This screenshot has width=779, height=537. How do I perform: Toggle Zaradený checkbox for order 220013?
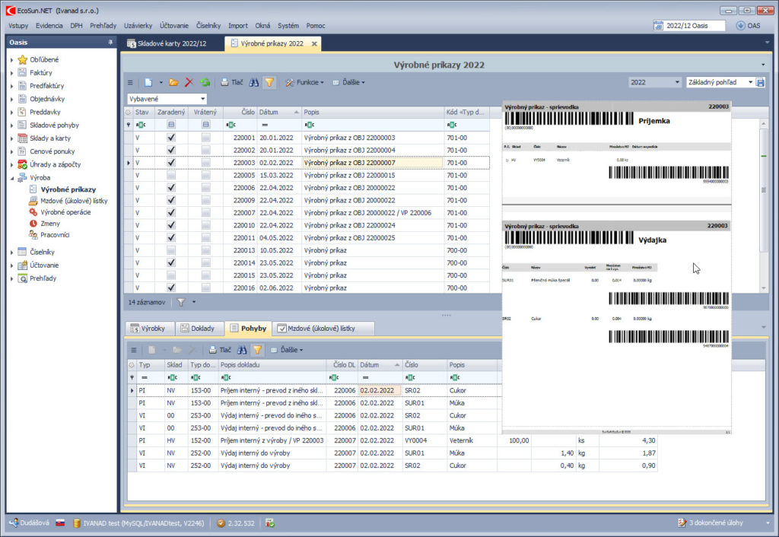[171, 250]
